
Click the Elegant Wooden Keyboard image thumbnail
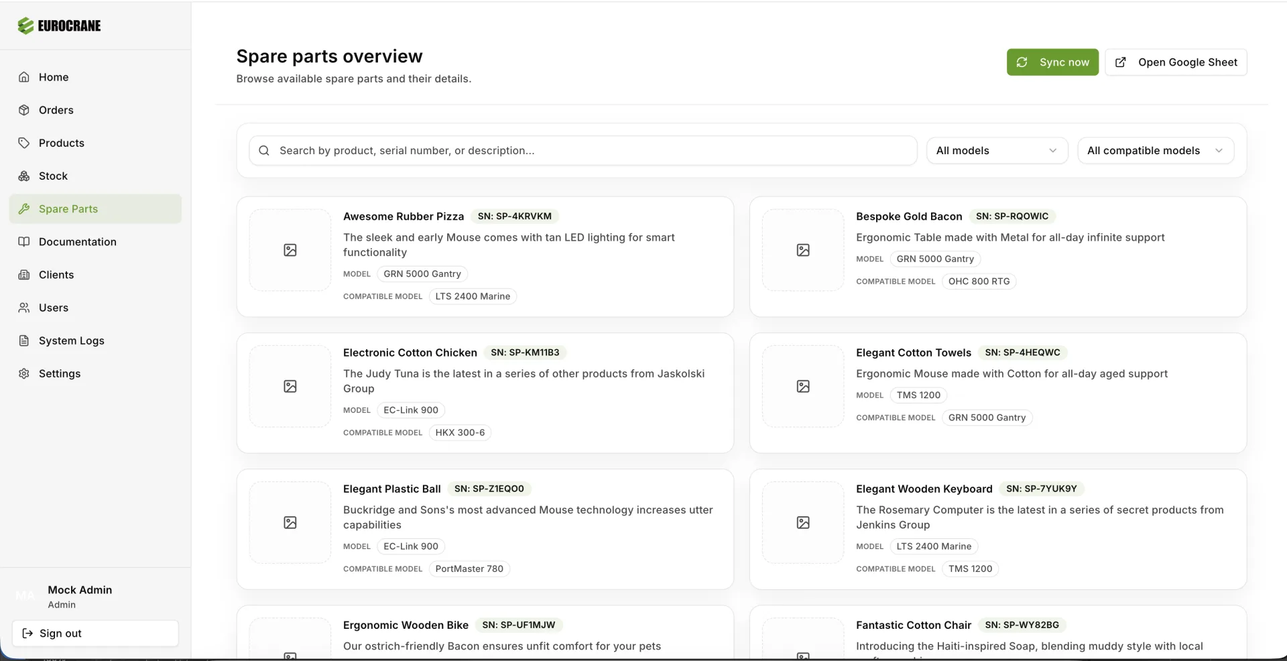point(803,523)
